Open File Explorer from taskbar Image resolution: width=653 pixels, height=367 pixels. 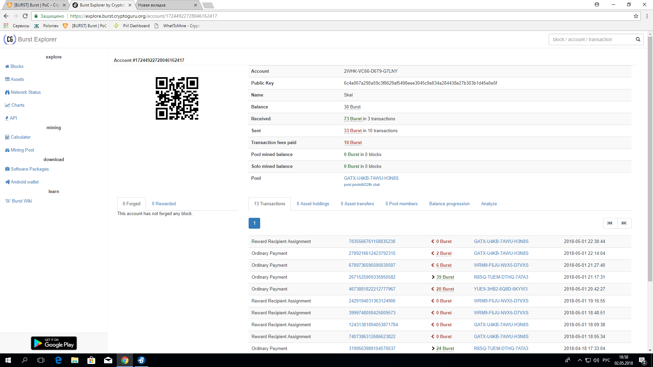tap(75, 360)
